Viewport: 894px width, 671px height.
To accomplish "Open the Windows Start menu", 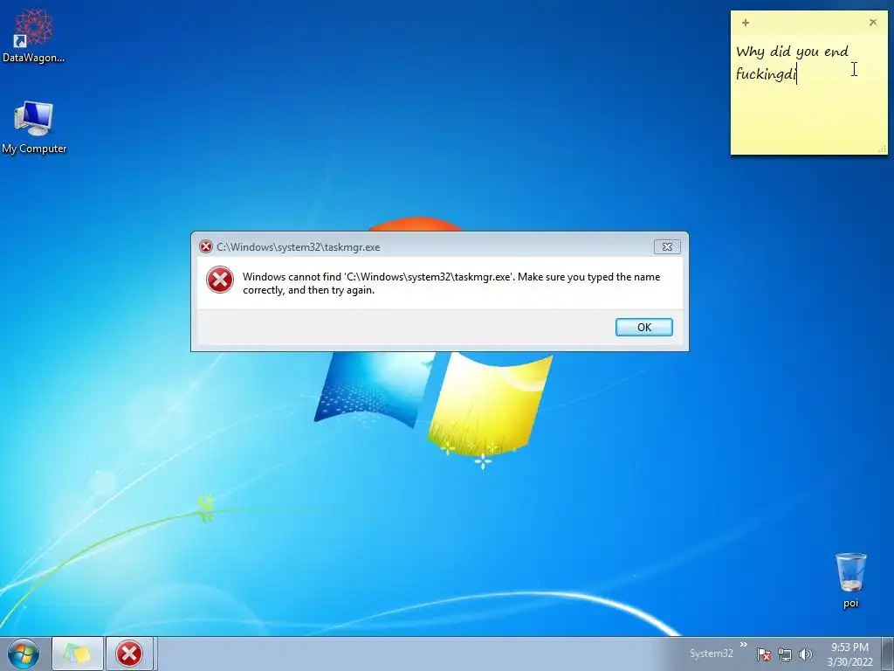I will pyautogui.click(x=23, y=654).
